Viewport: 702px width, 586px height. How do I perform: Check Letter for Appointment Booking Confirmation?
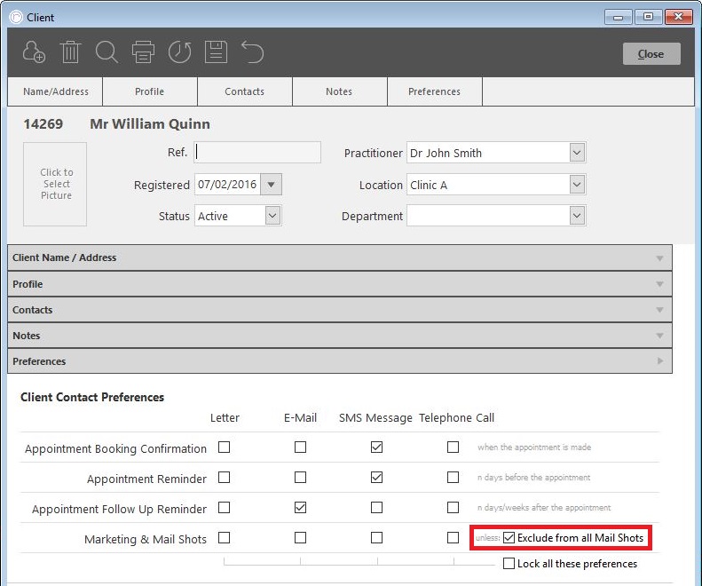coord(224,447)
